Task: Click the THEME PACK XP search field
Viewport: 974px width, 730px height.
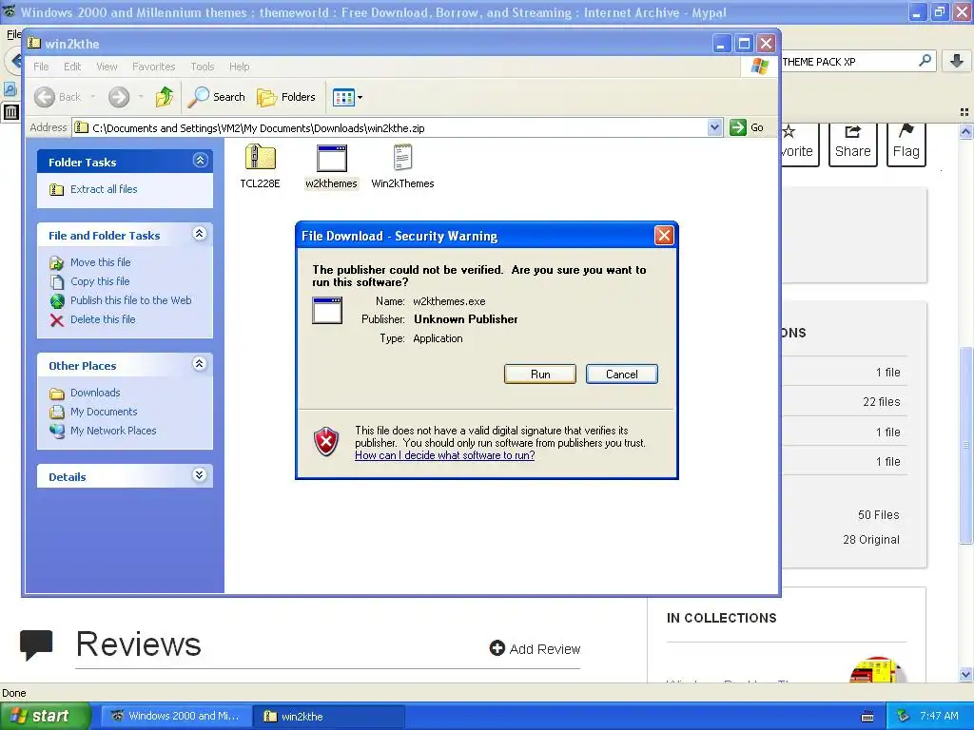Action: 848,62
